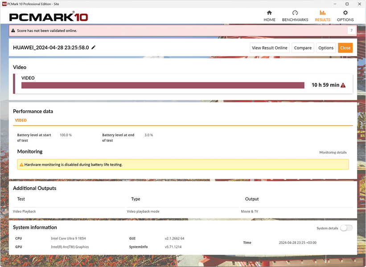The height and width of the screenshot is (267, 366).
Task: Click the question mark help button
Action: pos(351,31)
